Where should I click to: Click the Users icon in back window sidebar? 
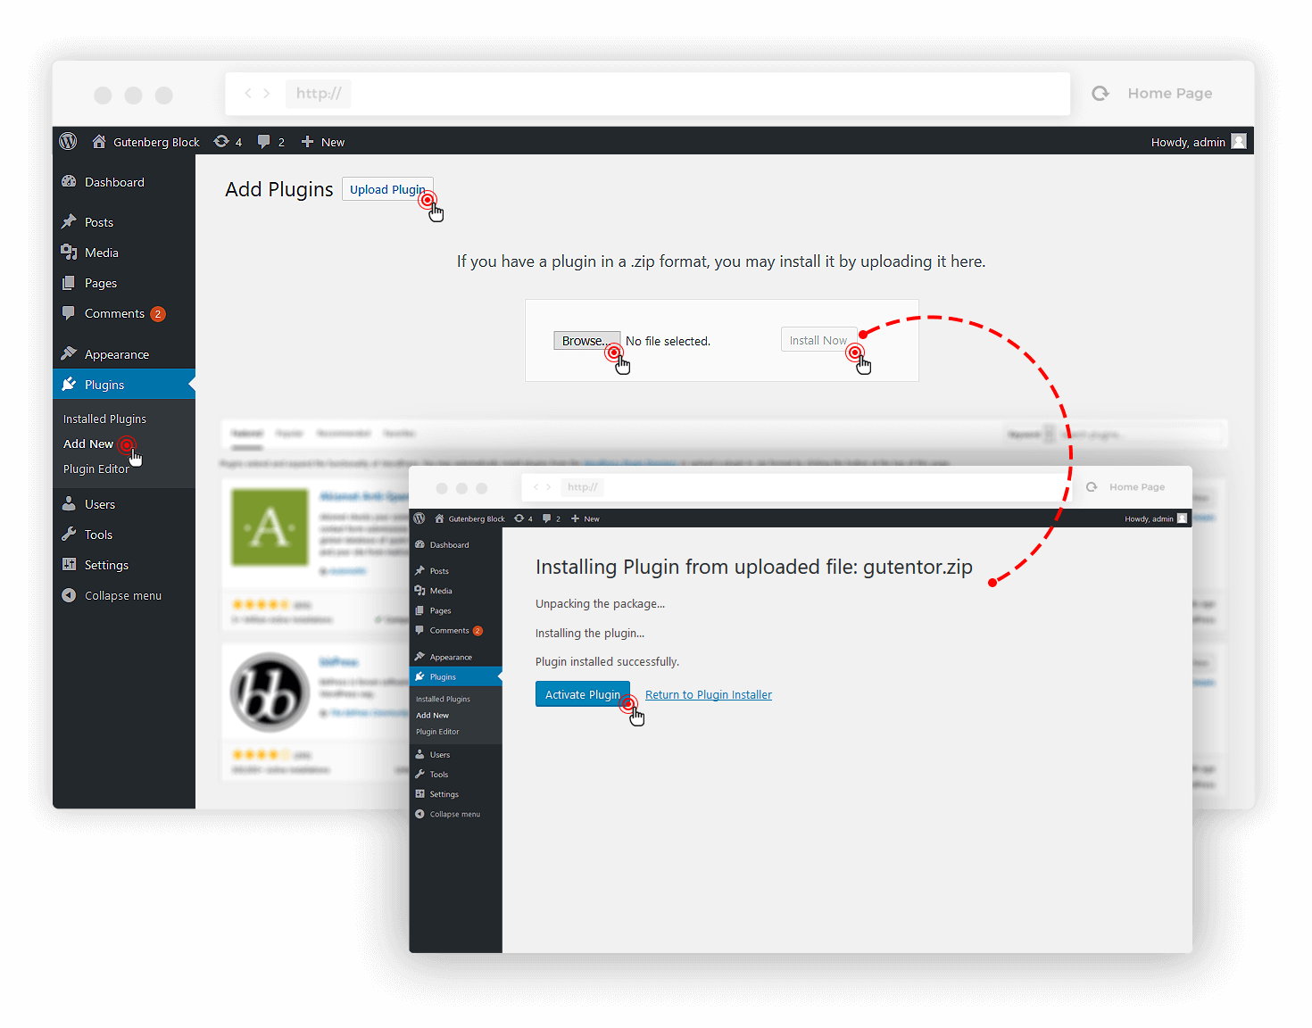pos(69,503)
